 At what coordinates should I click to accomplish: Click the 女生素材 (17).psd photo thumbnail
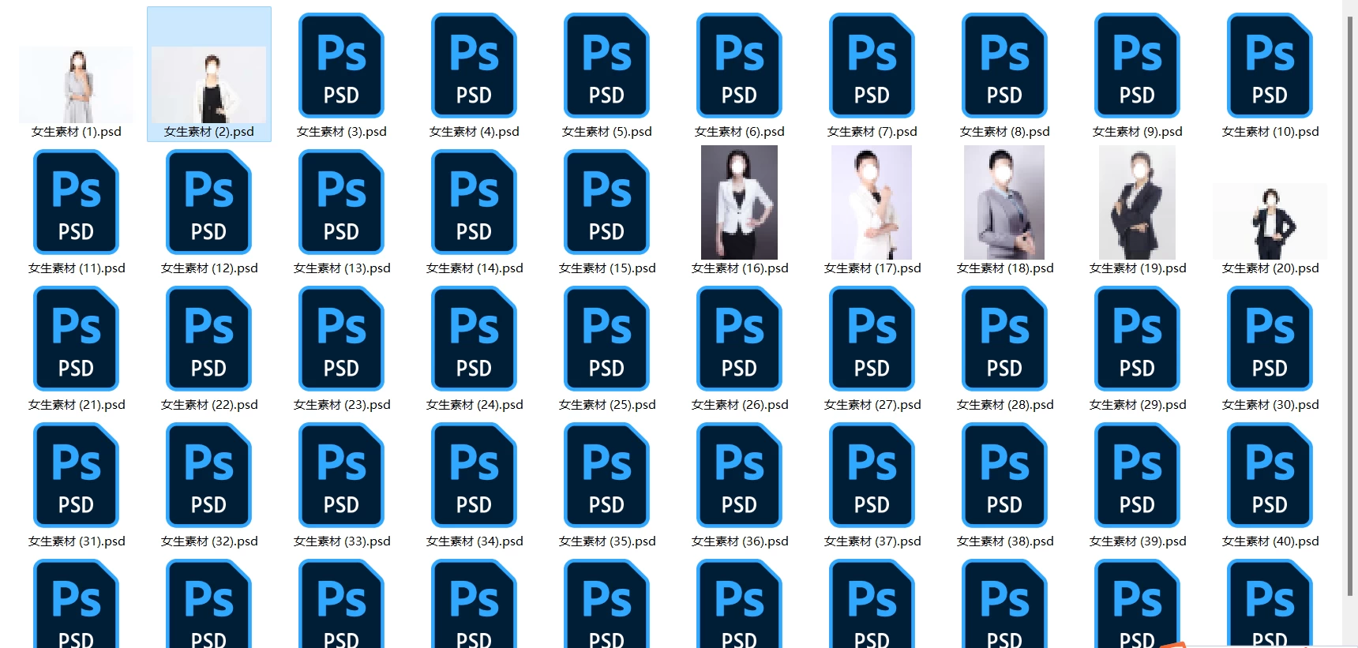[x=872, y=202]
